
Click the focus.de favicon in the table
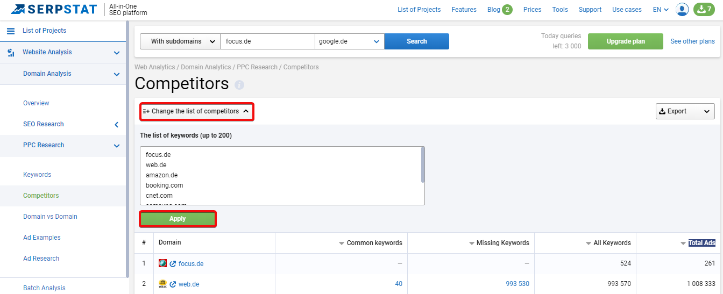click(162, 263)
